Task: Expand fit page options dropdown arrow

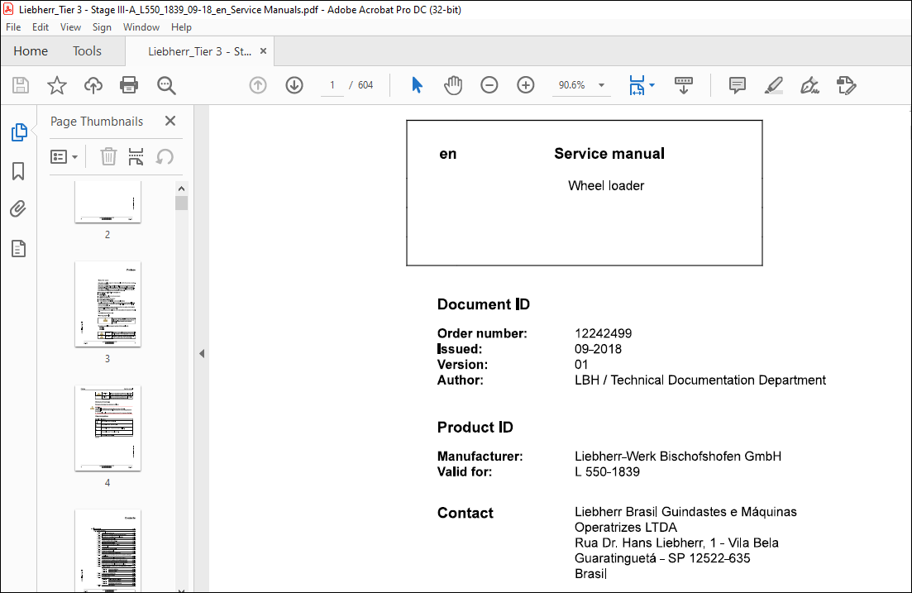Action: [x=652, y=85]
